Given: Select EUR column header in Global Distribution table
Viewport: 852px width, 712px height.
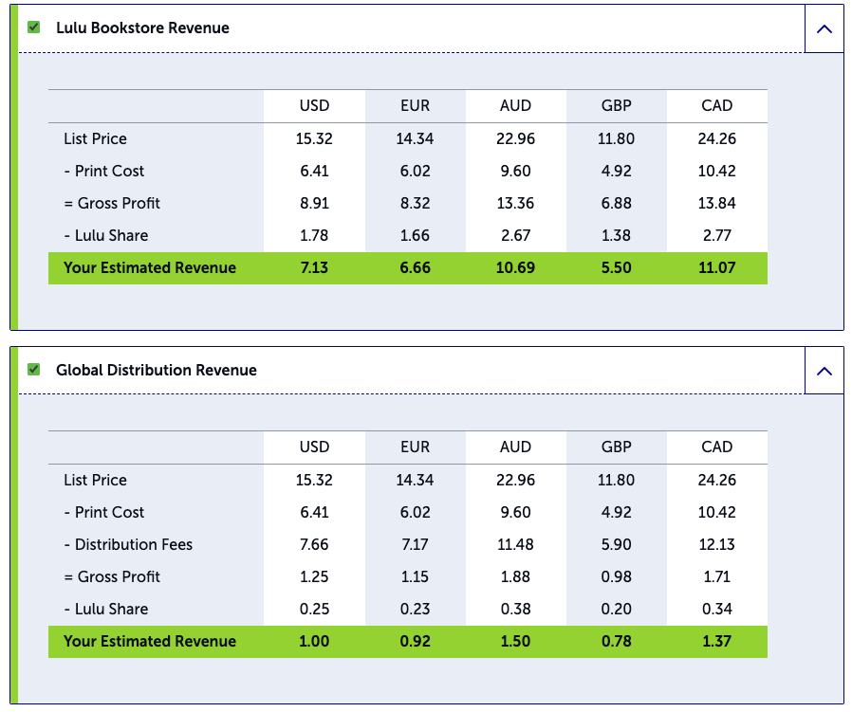Looking at the screenshot, I should tap(416, 447).
